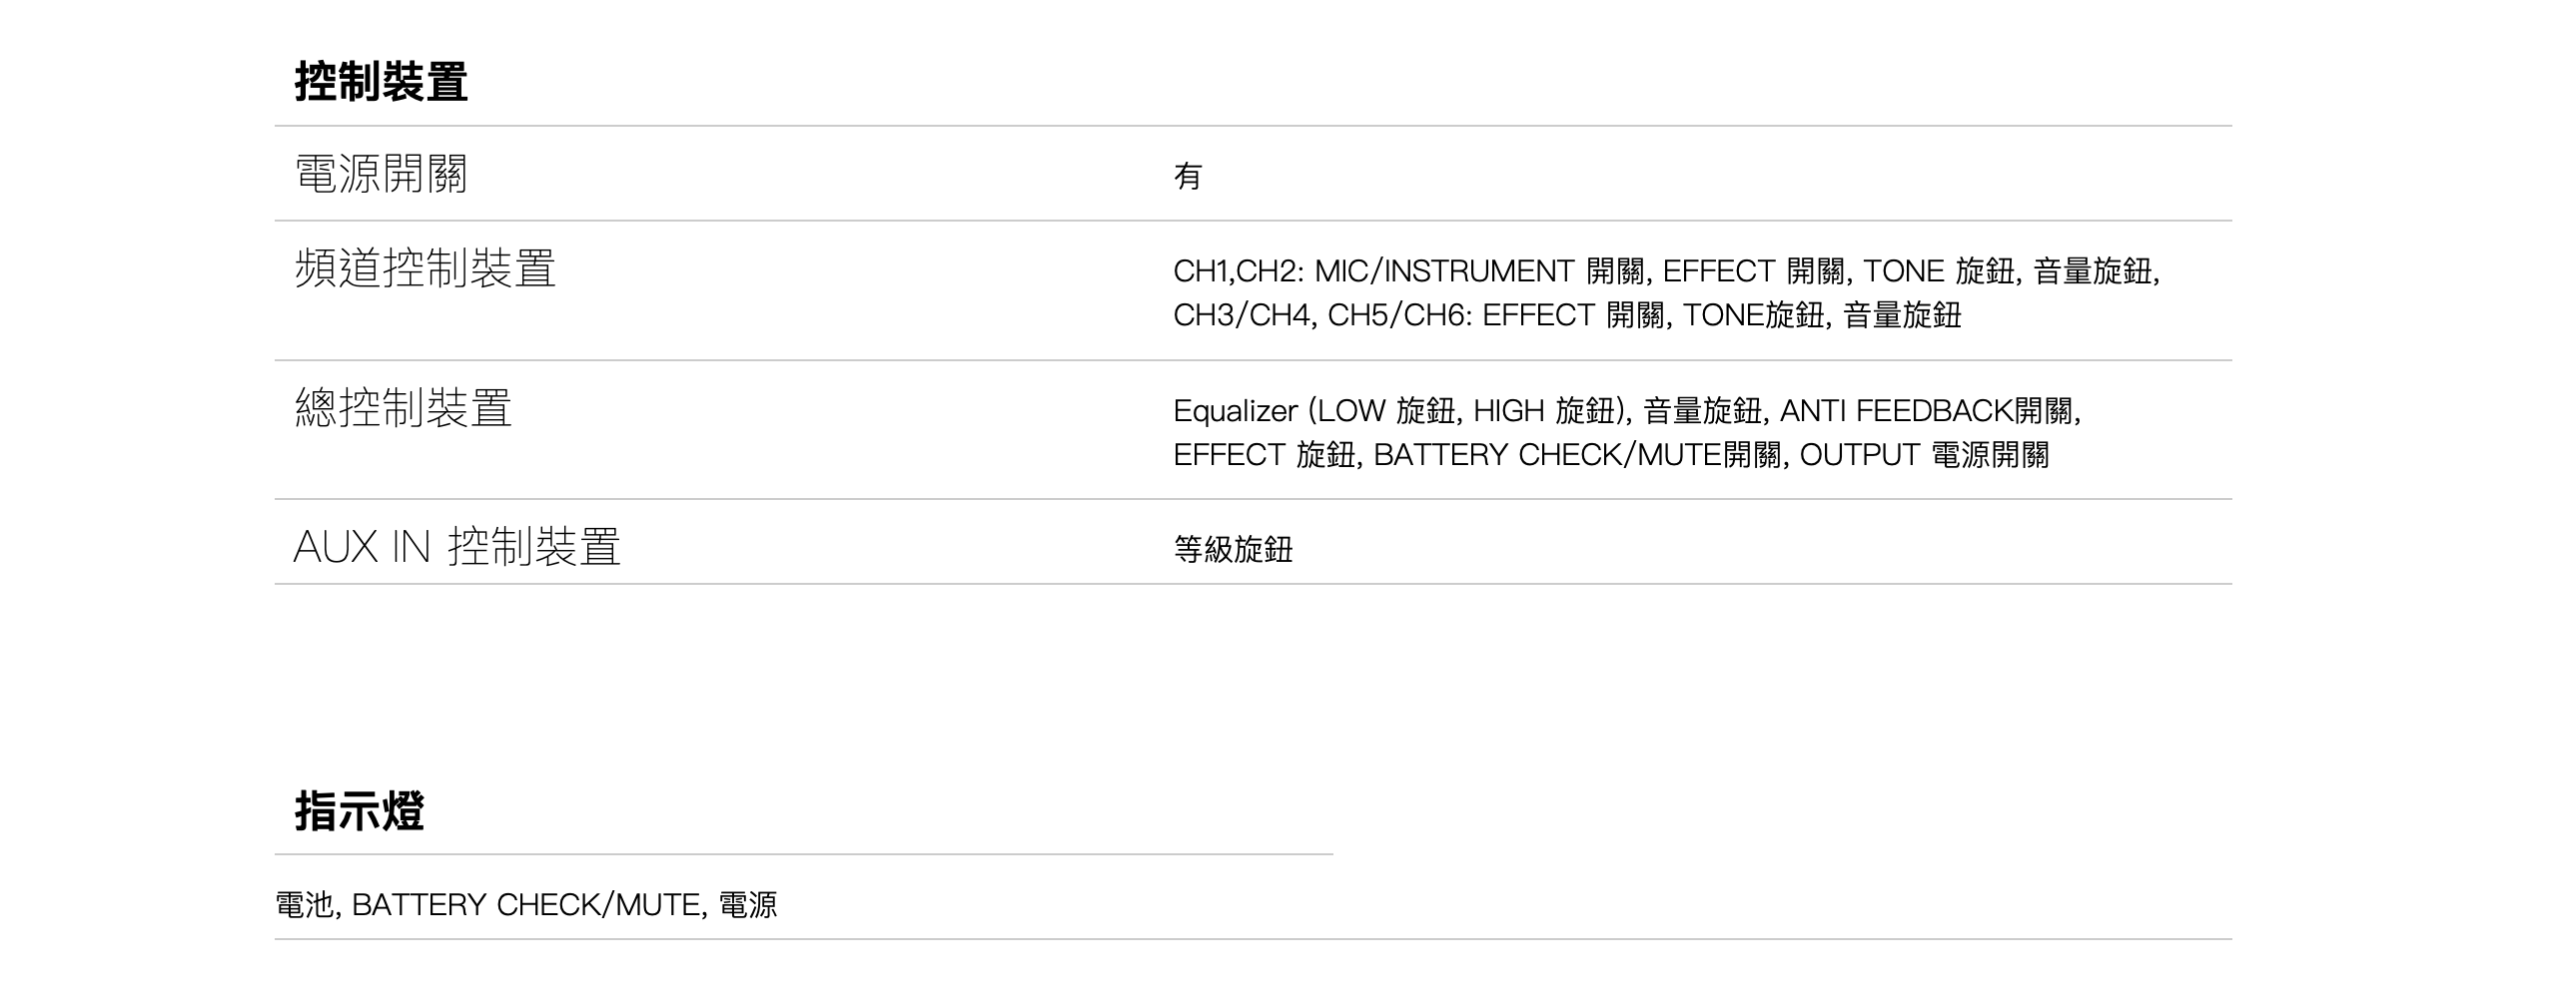
Task: Click the OUTPUT 電源開關 text
Action: pyautogui.click(x=1923, y=455)
